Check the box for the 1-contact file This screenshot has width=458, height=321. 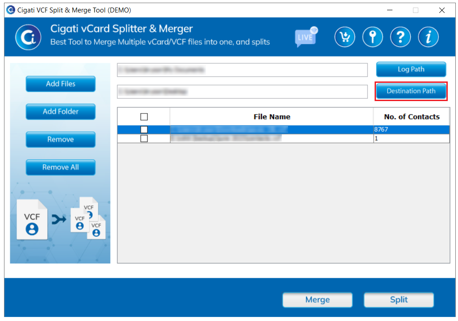[144, 138]
